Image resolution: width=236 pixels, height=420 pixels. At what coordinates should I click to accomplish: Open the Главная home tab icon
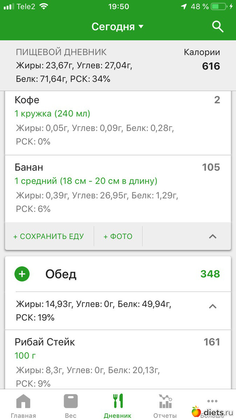23,401
